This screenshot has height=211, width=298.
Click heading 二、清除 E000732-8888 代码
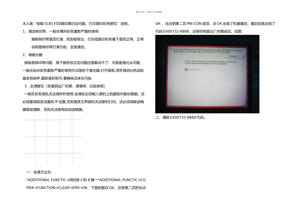click(180, 117)
